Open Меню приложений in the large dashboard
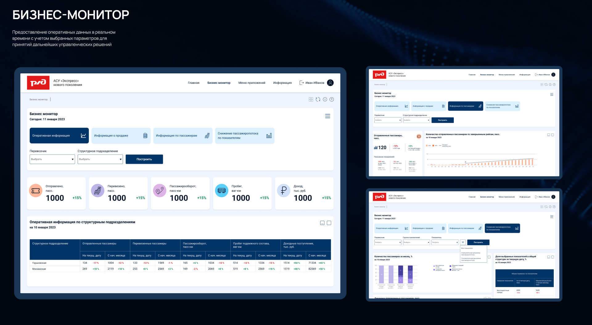592x325 pixels. [x=252, y=83]
